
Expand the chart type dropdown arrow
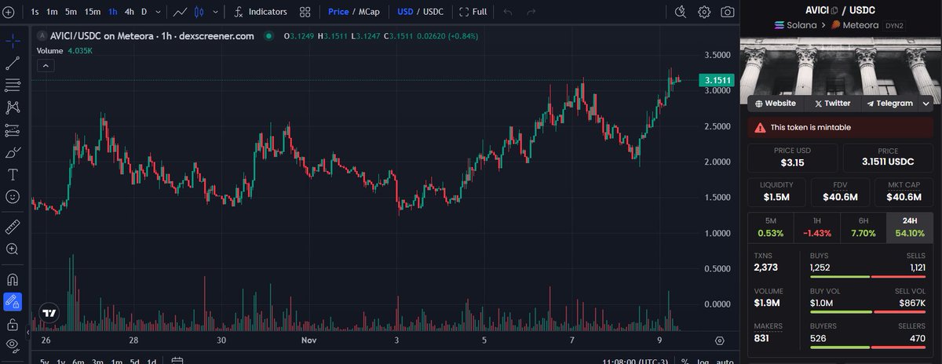click(217, 12)
